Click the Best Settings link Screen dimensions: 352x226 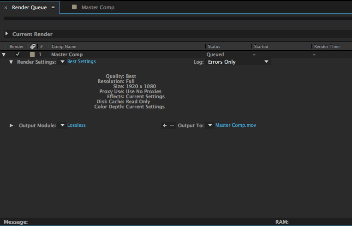tap(82, 62)
